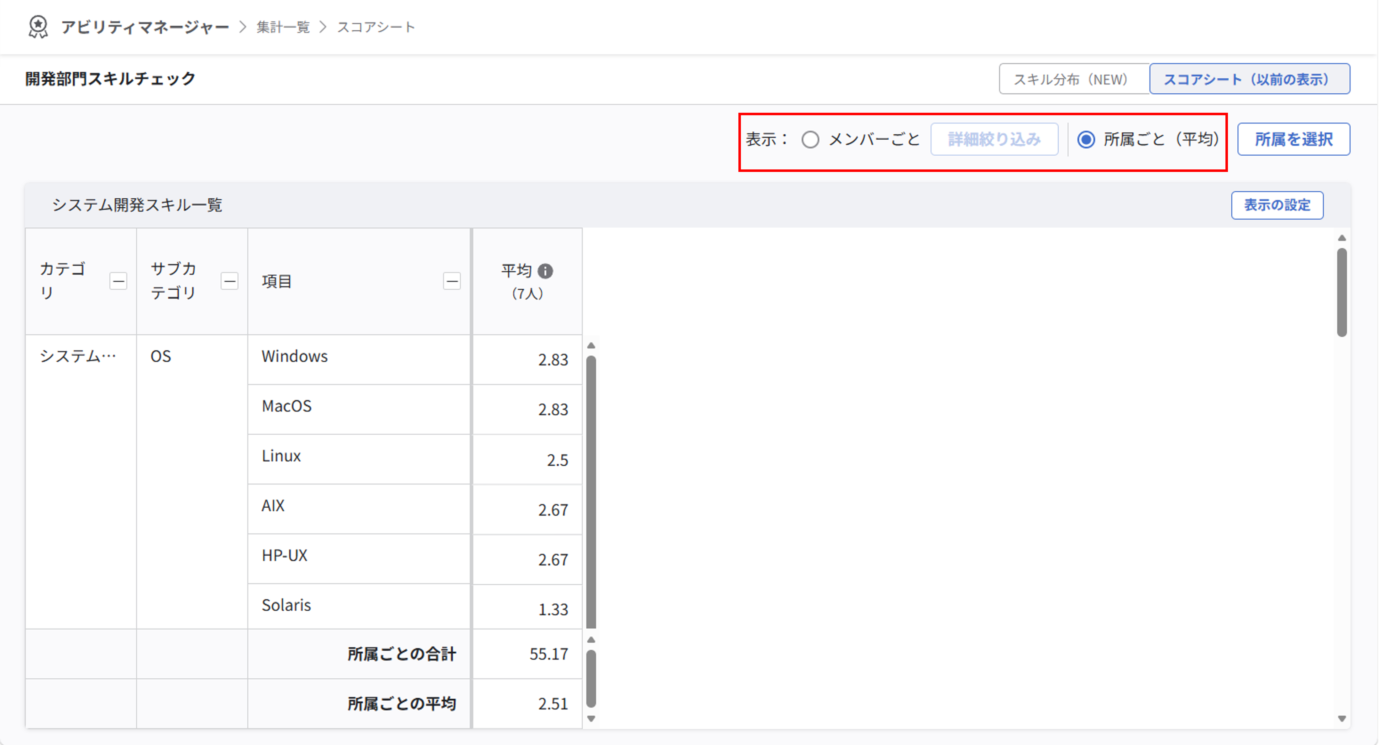This screenshot has height=745, width=1379.
Task: Collapse the サブカテゴリ column with its minus icon
Action: (230, 281)
